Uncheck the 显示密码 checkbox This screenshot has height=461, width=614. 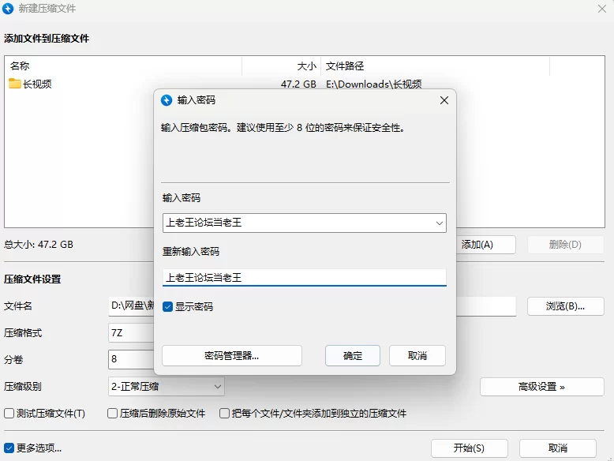pos(167,307)
